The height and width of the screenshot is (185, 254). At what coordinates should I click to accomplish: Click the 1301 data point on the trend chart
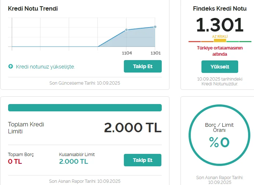[x=155, y=27]
